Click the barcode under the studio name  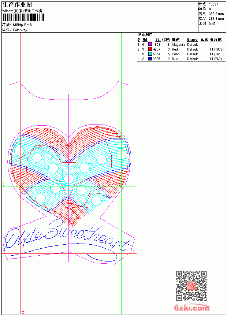pyautogui.click(x=23, y=17)
